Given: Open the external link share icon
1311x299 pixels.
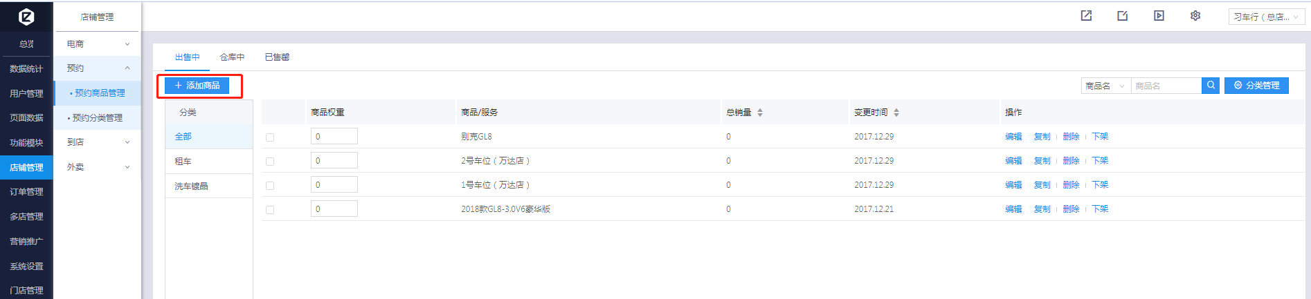Looking at the screenshot, I should pyautogui.click(x=1086, y=16).
